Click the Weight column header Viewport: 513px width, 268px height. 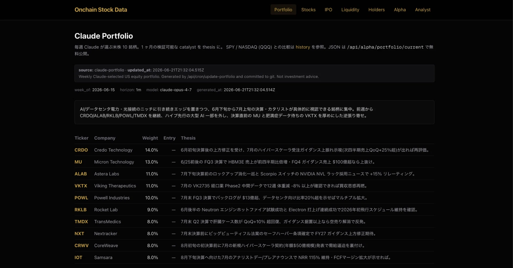tap(150, 138)
